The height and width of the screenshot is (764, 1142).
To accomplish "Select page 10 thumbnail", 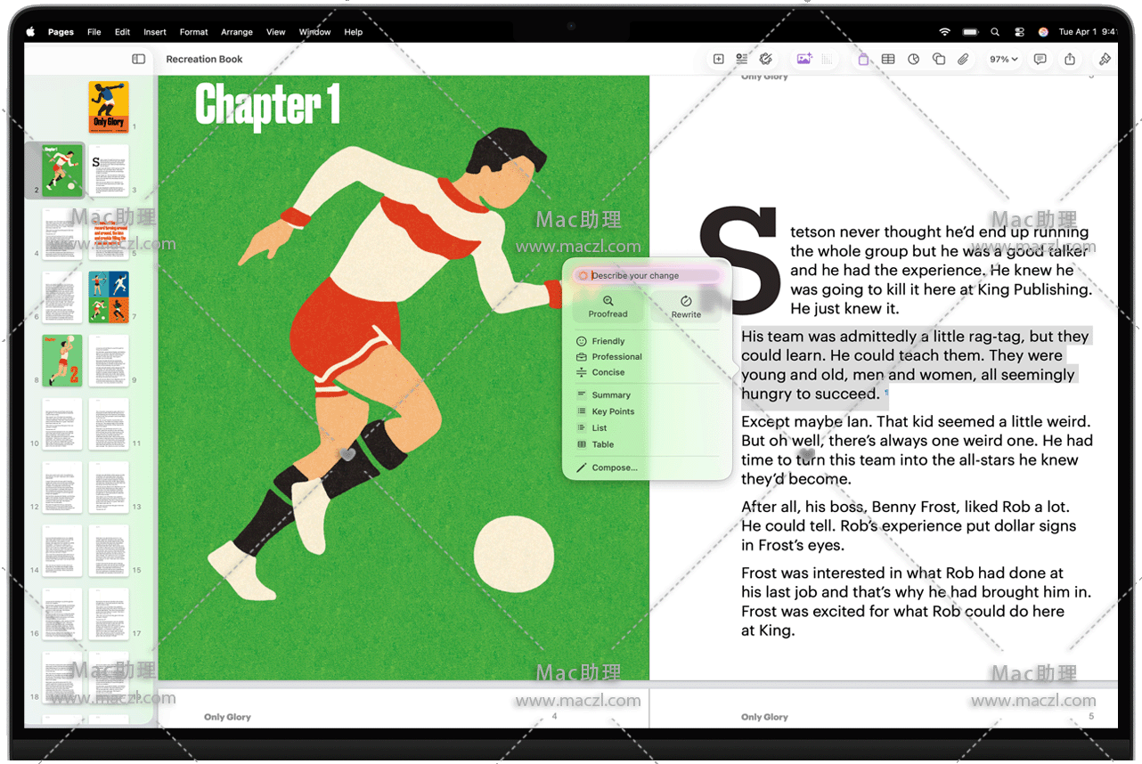I will click(62, 424).
